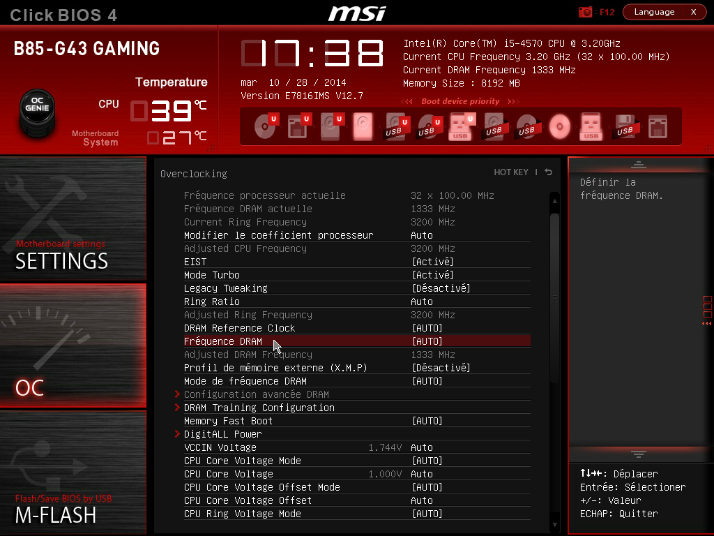Open CPU Core Voltage Offset Mode options
The height and width of the screenshot is (536, 714).
click(357, 487)
